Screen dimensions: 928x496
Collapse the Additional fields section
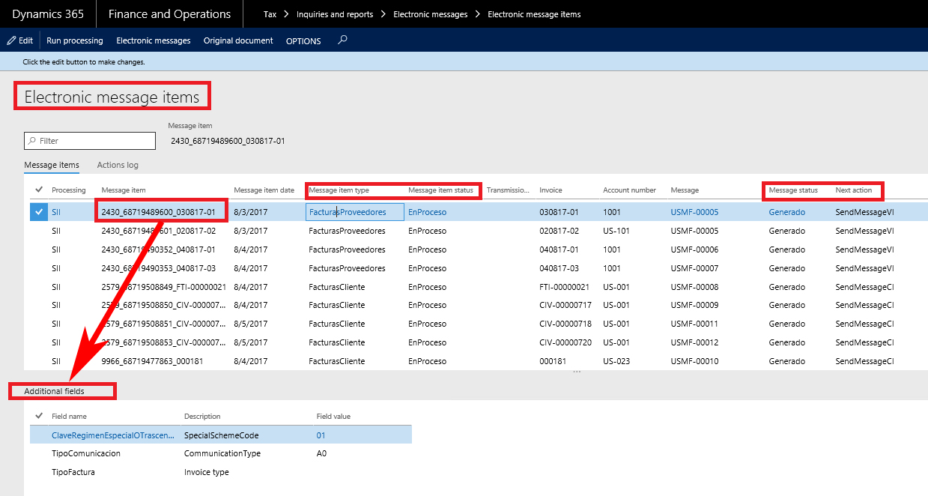(54, 391)
